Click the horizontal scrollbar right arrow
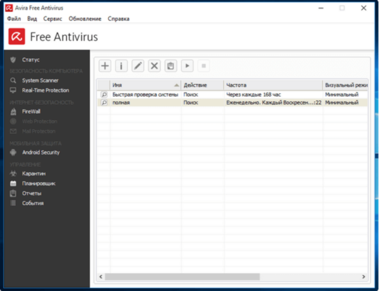Viewport: 379px width, 291px height. tap(364, 276)
